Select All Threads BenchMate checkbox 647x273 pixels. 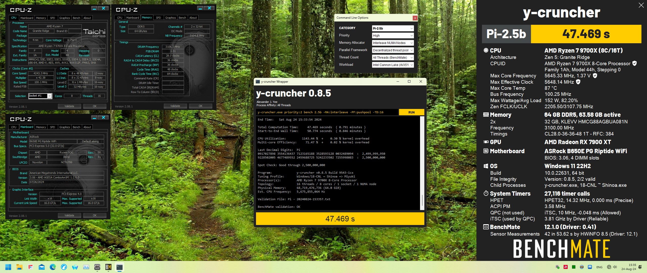coord(392,57)
